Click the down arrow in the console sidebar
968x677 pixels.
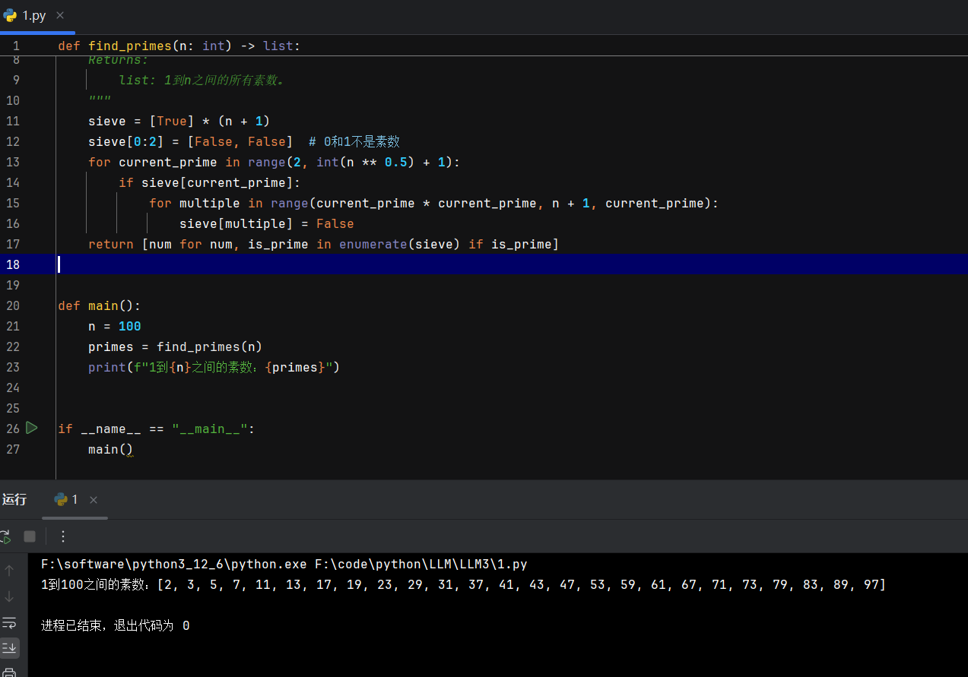[9, 596]
